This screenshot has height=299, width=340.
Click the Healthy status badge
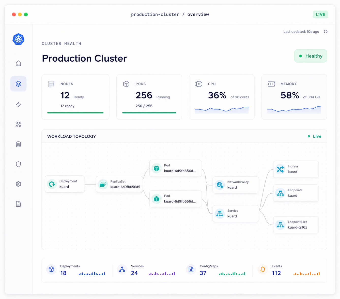point(311,56)
